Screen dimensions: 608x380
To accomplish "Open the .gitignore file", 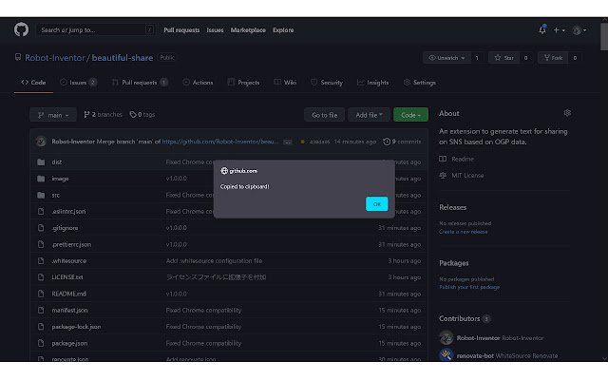I will [x=65, y=228].
